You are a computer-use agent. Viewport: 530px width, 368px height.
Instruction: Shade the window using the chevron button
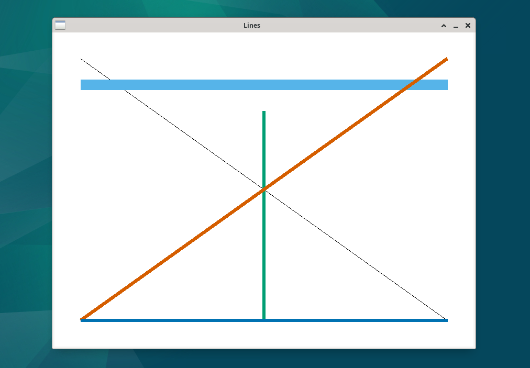[444, 25]
